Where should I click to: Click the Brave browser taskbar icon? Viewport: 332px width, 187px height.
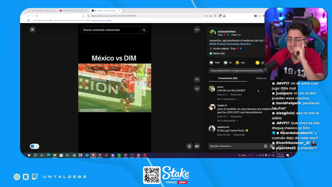click(93, 155)
